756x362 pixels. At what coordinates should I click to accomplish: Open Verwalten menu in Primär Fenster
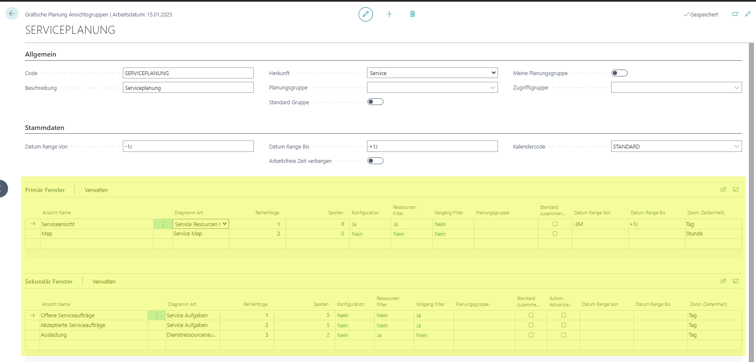(x=96, y=190)
